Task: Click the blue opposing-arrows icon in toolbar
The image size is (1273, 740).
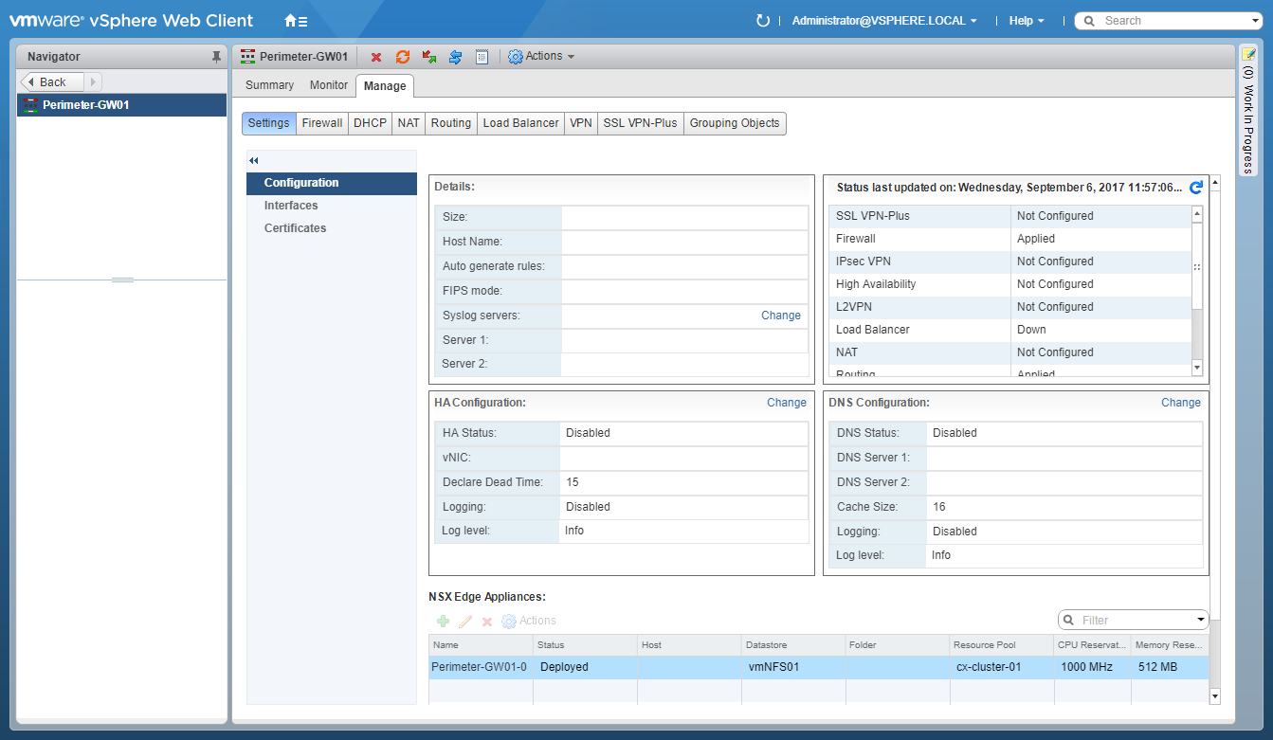Action: 455,57
